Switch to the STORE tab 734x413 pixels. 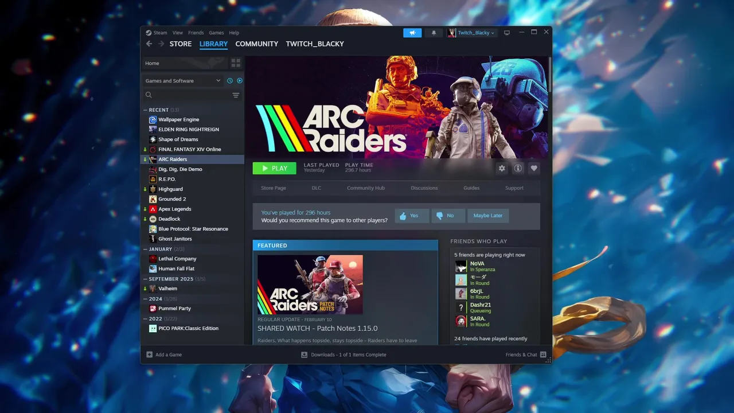point(181,44)
